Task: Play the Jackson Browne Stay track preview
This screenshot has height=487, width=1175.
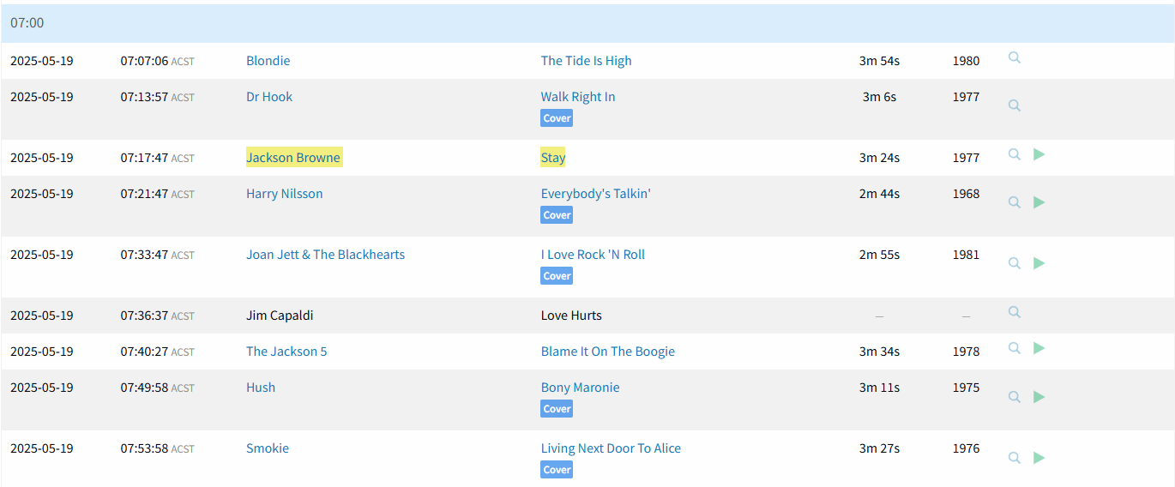Action: coord(1039,154)
